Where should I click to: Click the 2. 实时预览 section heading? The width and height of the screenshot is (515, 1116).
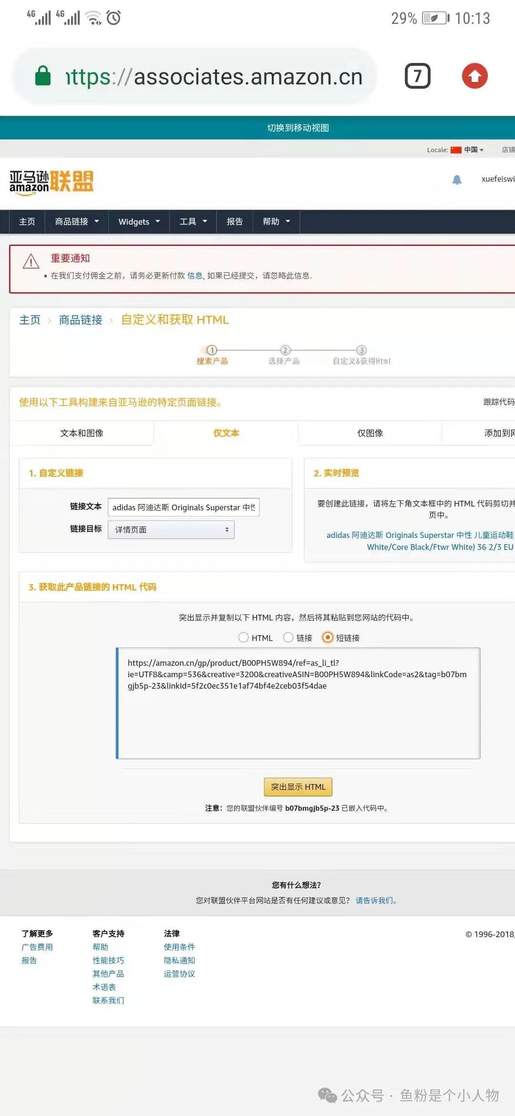point(336,473)
